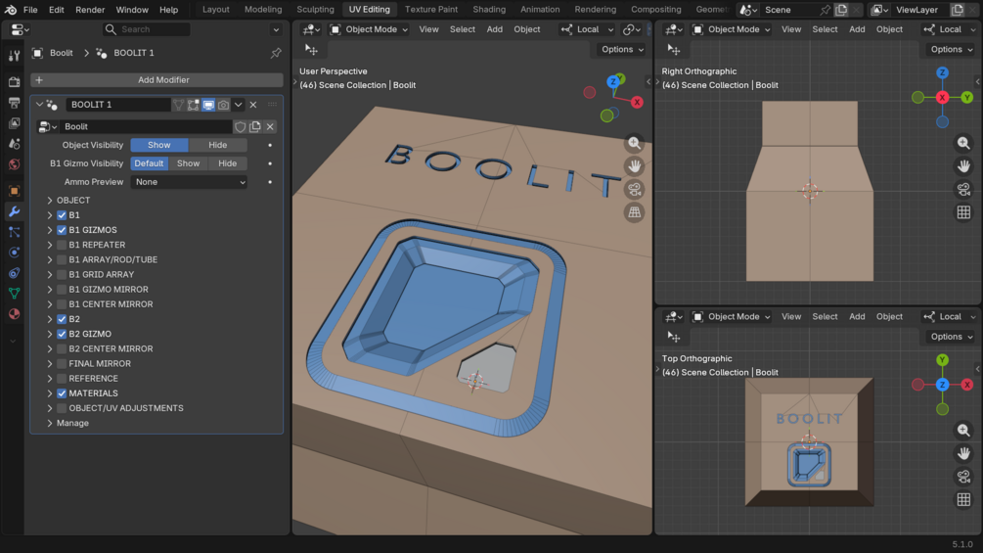Toggle perspective/orthographic grid icon in User Perspective viewport

click(635, 212)
